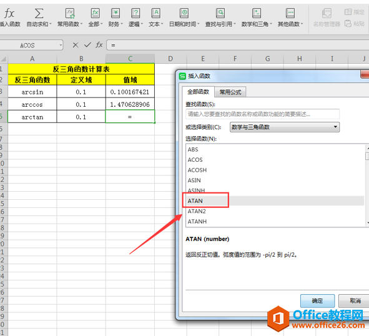The image size is (369, 336).
Task: Switch to the 全部函数 tab
Action: (198, 92)
